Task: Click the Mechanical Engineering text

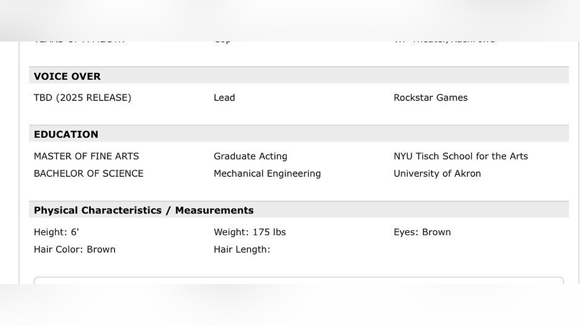Action: (267, 173)
